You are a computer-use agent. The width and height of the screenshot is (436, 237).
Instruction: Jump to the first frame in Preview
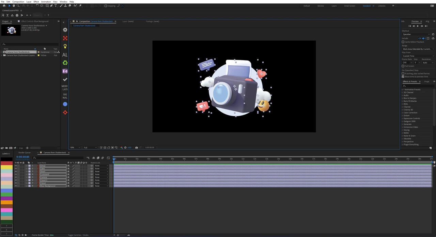point(410,26)
